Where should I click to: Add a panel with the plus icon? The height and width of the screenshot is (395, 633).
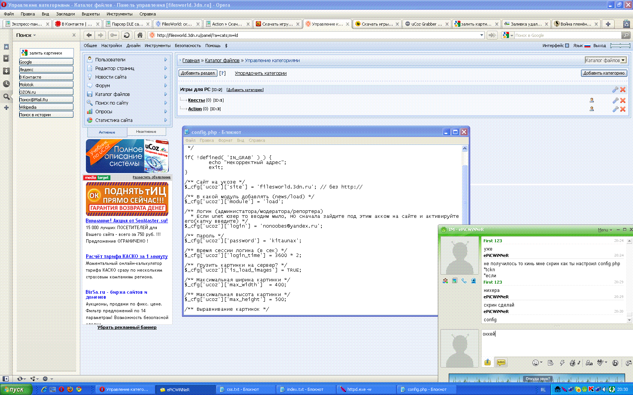pyautogui.click(x=6, y=108)
